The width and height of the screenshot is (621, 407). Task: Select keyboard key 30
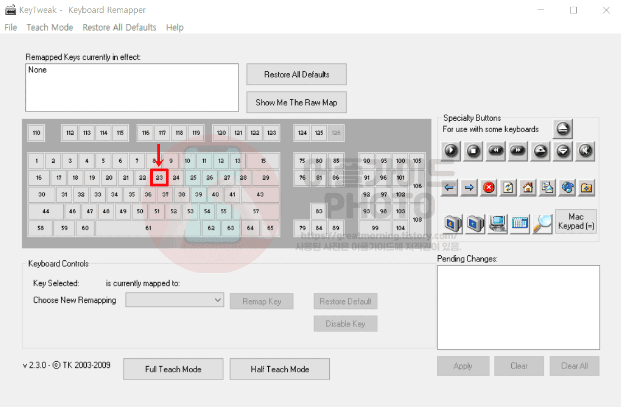click(41, 194)
